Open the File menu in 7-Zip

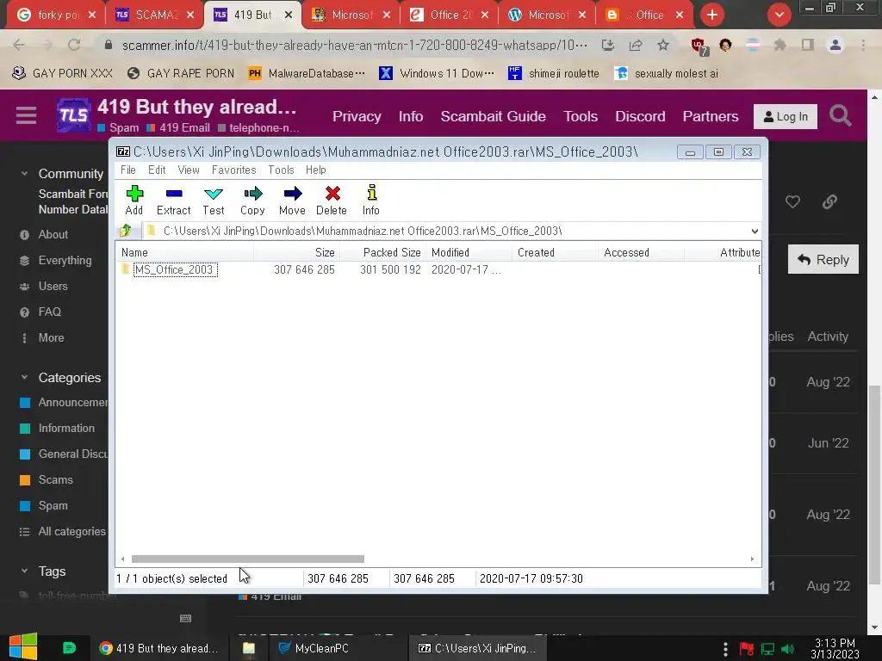coord(127,170)
